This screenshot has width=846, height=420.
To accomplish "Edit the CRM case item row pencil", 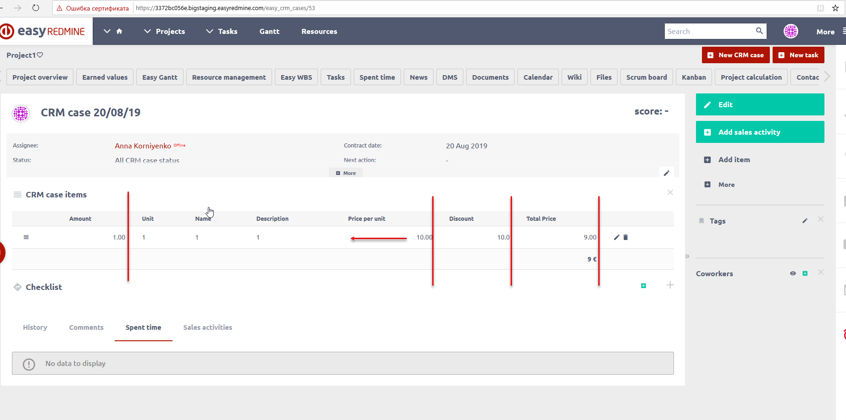I will [x=617, y=237].
